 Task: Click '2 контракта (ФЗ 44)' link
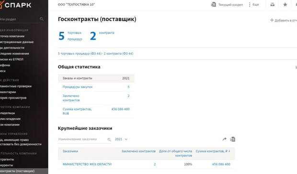pos(118,54)
